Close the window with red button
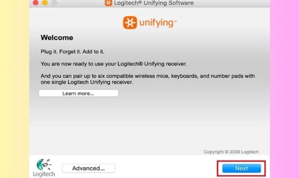Image resolution: width=299 pixels, height=178 pixels. (36, 3)
